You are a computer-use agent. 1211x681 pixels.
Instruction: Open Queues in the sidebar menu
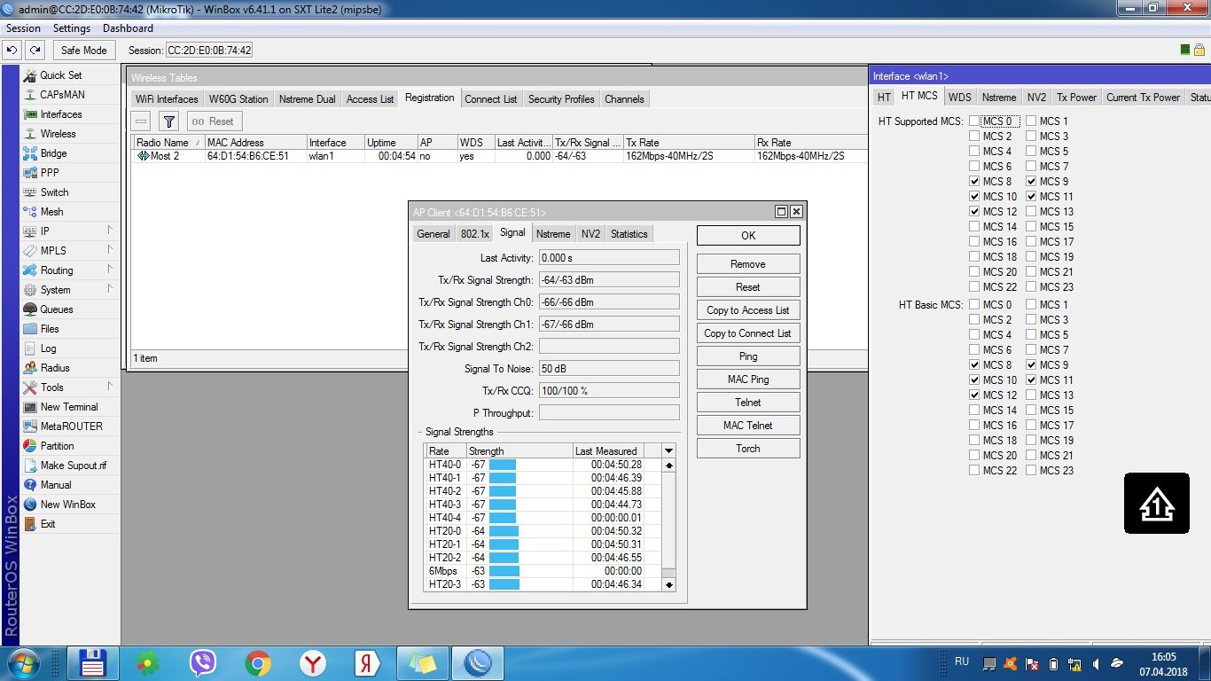pyautogui.click(x=56, y=309)
